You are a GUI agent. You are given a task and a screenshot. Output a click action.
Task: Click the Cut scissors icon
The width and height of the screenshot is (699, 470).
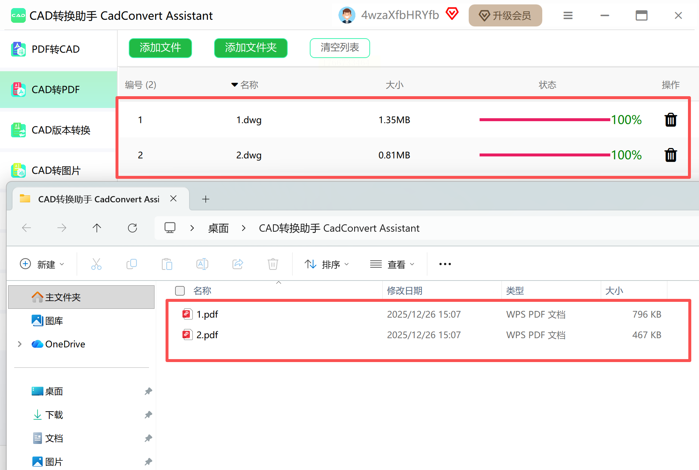[96, 264]
